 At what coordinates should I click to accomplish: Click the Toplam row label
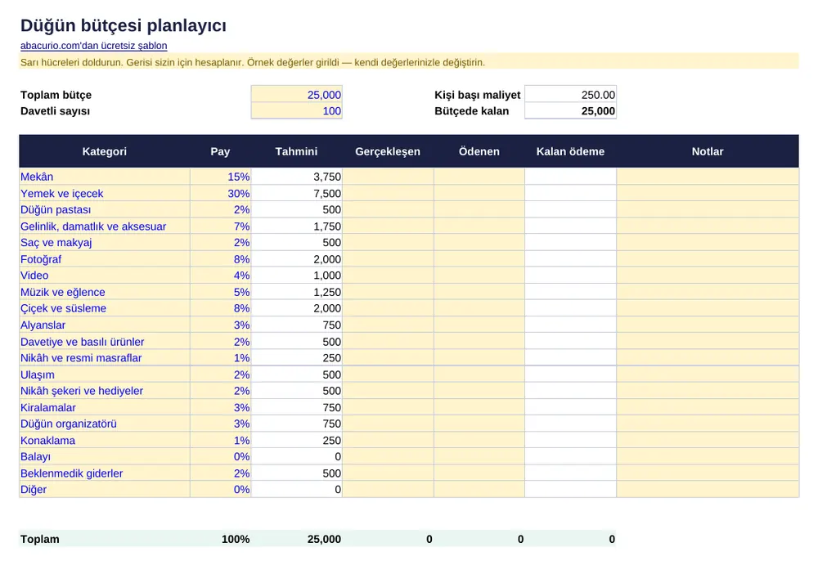pyautogui.click(x=39, y=539)
